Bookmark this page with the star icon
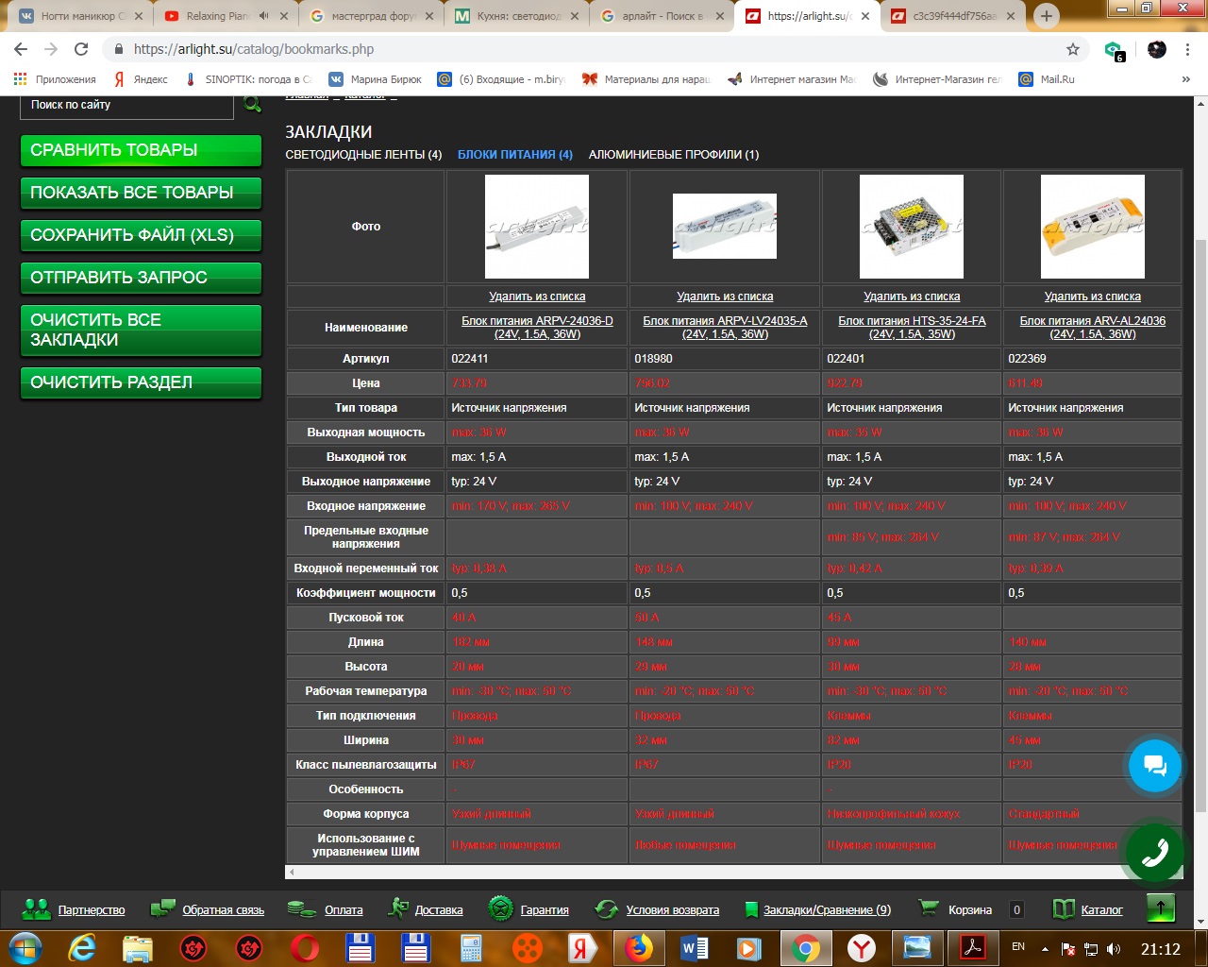The height and width of the screenshot is (967, 1208). [1073, 49]
